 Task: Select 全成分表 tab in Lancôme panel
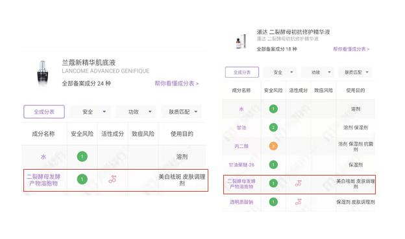point(44,111)
